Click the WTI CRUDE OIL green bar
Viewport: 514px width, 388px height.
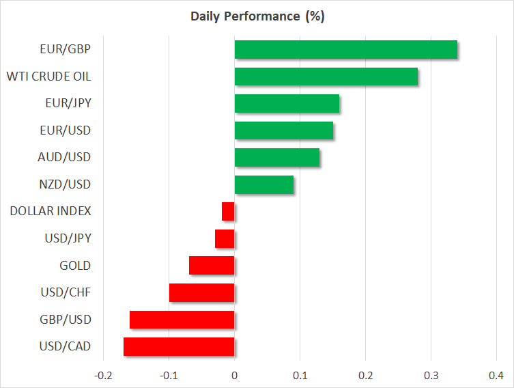(326, 77)
